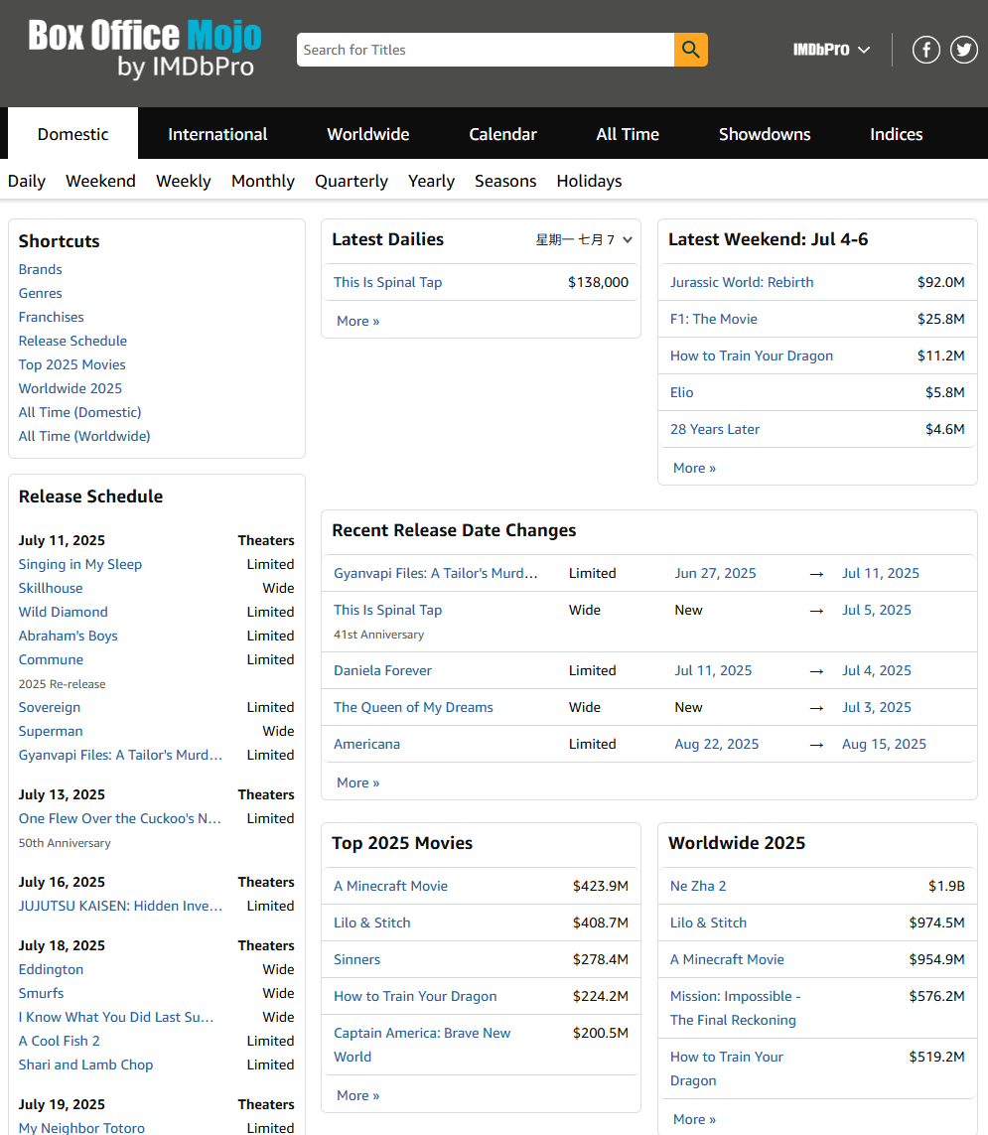Open the Americana link

pyautogui.click(x=367, y=744)
